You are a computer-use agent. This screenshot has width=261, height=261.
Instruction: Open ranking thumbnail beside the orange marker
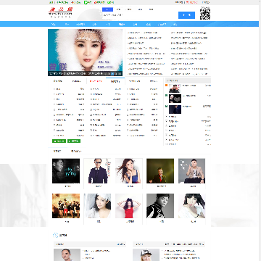pos(175,88)
